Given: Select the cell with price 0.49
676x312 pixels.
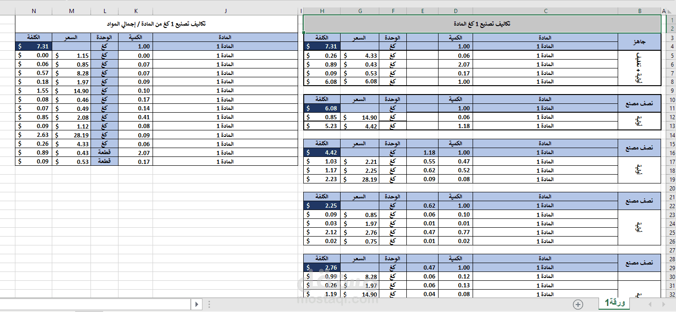Looking at the screenshot, I should click(x=71, y=109).
